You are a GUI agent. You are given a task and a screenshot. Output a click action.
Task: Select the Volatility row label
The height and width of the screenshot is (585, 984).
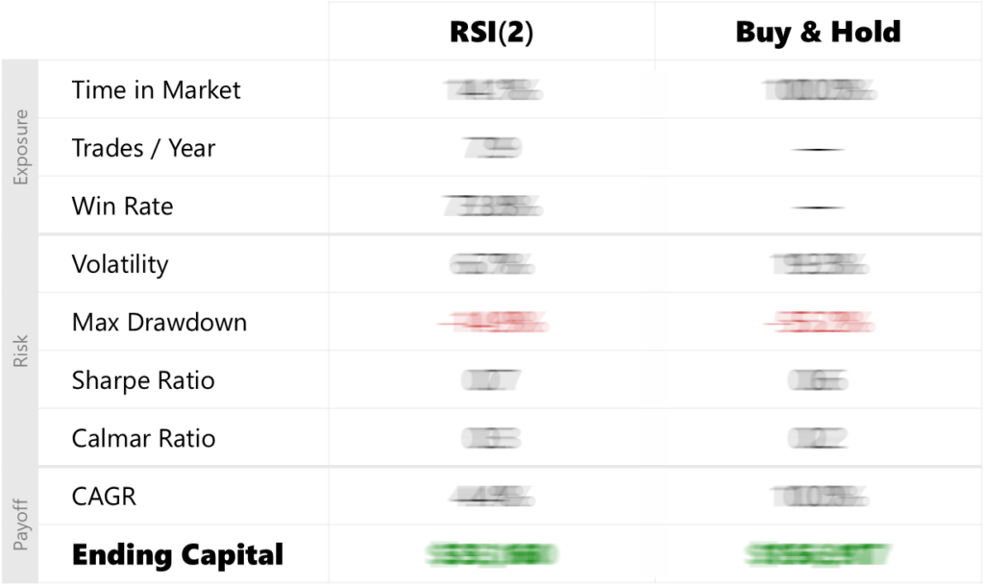tap(119, 264)
